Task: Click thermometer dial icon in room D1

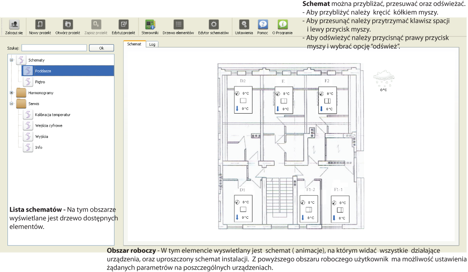Action: [x=237, y=202]
